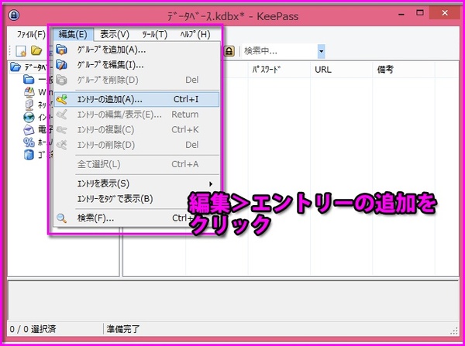The image size is (465, 346).
Task: Click the grayed 全て選択(L) menu item
Action: coord(136,164)
